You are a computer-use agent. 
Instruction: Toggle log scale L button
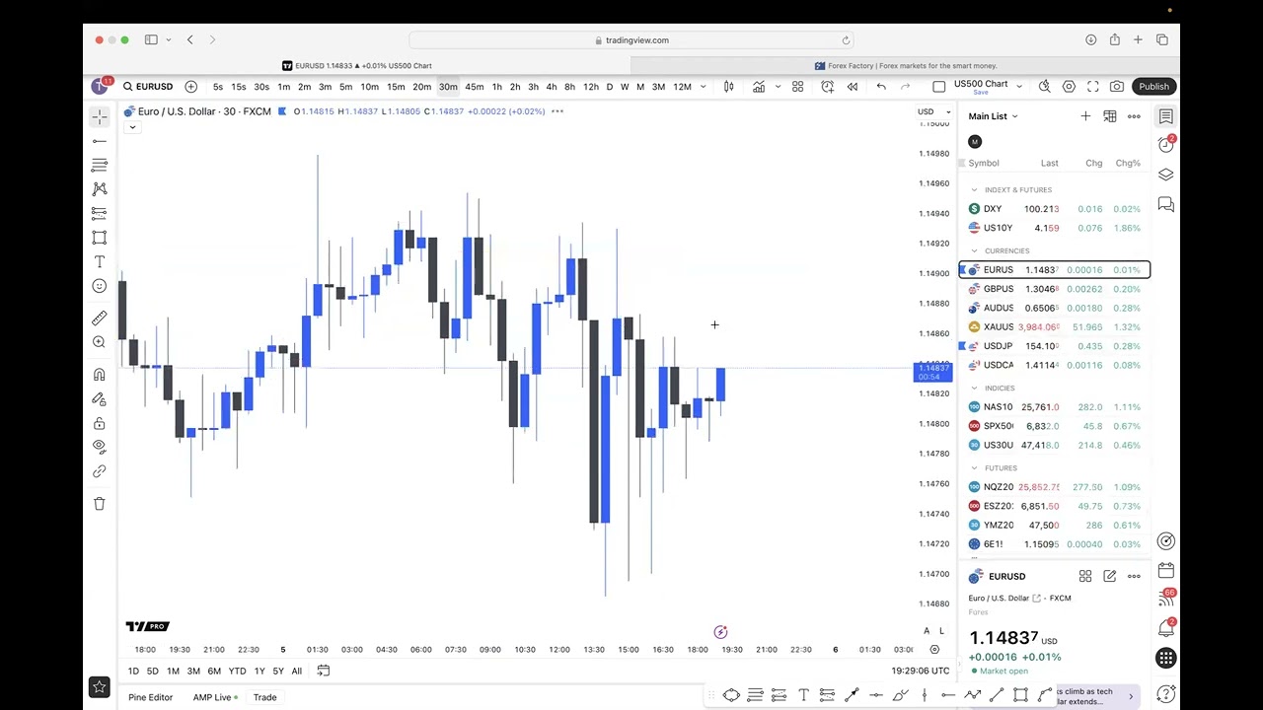pos(942,631)
